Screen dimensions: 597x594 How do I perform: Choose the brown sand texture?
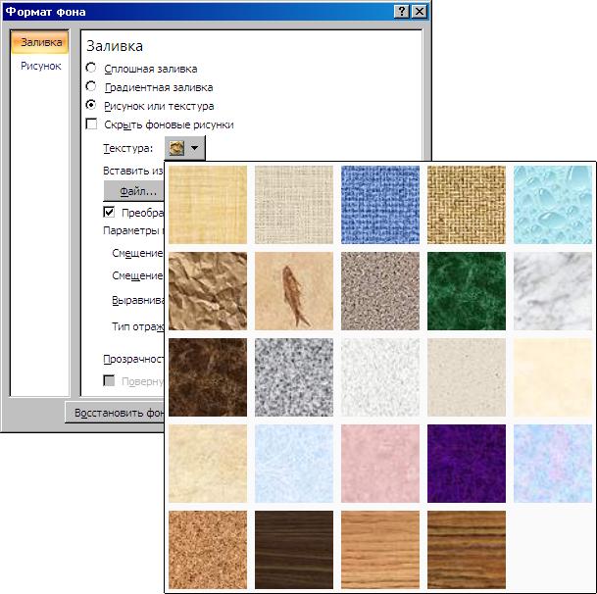[x=380, y=291]
